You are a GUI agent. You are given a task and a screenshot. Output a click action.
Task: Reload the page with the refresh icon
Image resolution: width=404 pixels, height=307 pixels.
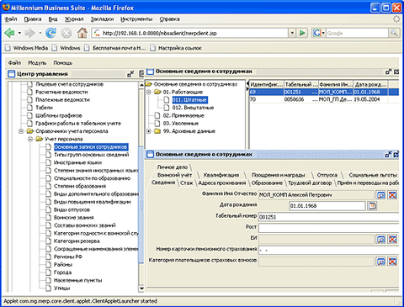[x=50, y=33]
